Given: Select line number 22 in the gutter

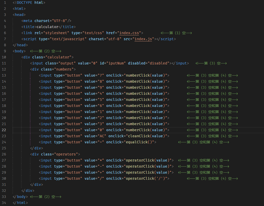Looking at the screenshot, I should pos(4,130).
